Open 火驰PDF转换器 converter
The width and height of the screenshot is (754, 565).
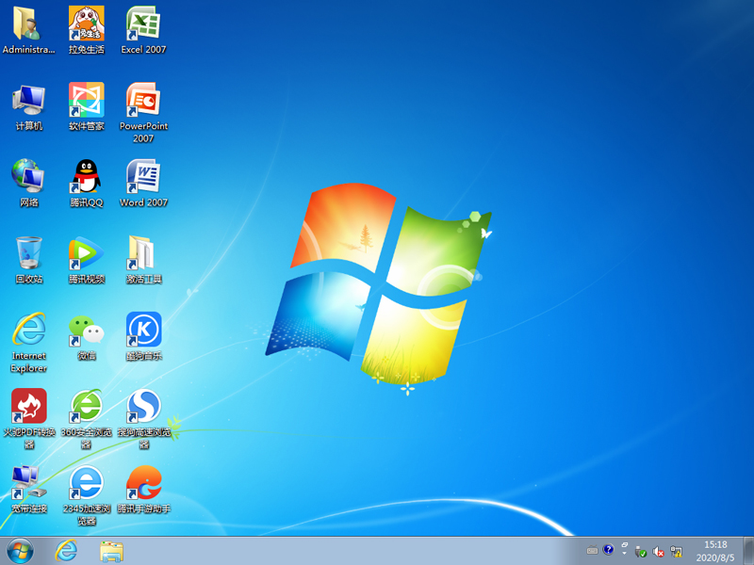coord(28,407)
